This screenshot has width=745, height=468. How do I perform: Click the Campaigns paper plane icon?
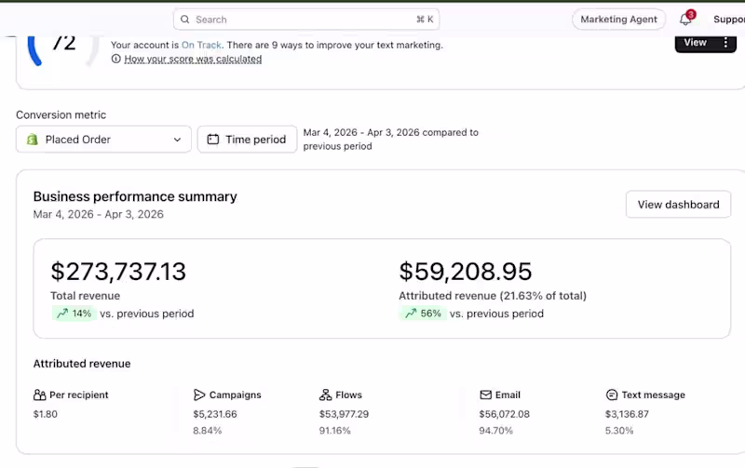pos(199,394)
